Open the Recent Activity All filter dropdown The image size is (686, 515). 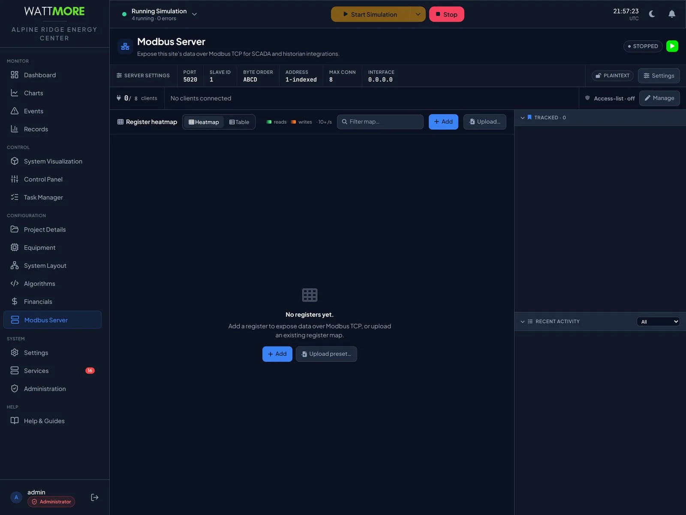(x=658, y=321)
